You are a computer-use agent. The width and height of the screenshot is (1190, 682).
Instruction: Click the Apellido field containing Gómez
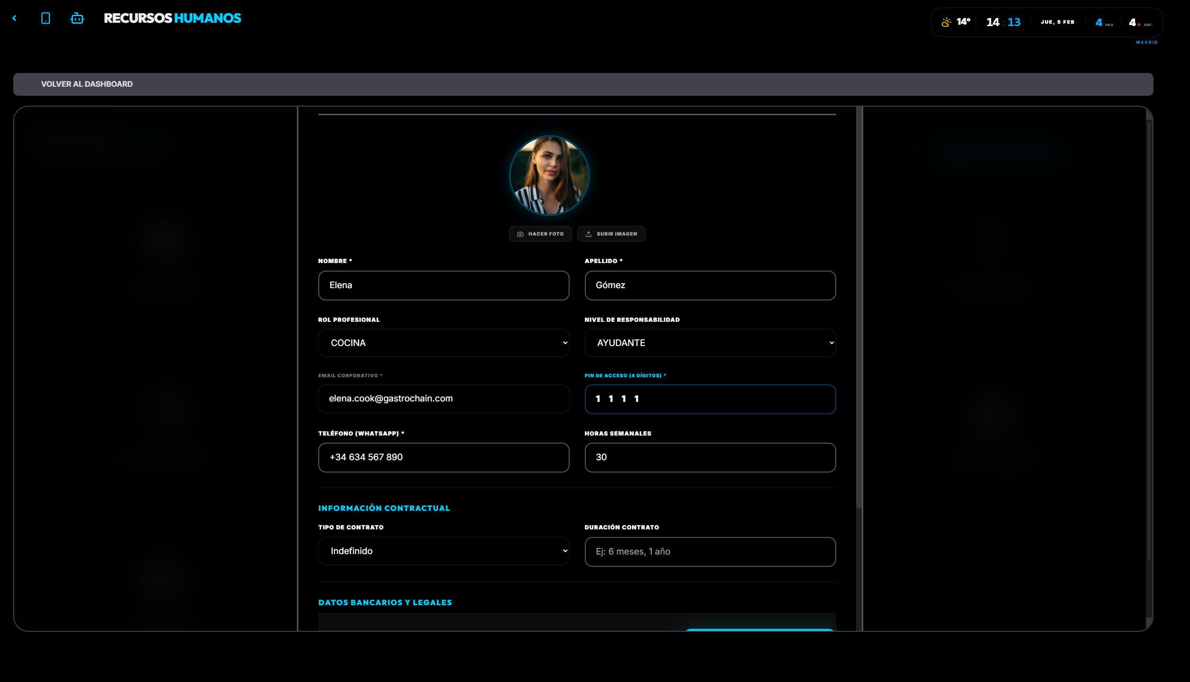click(710, 285)
